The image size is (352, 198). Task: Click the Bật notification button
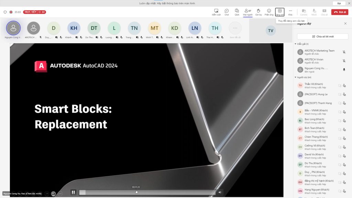pos(339,3)
